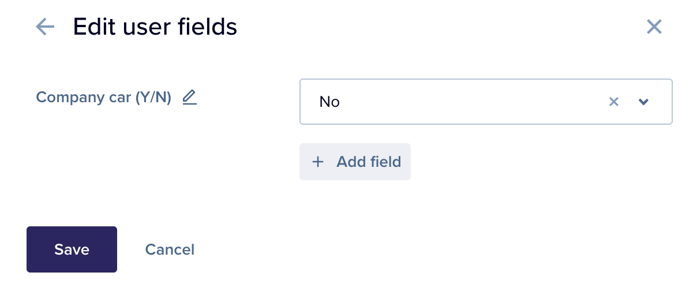Open the Company car value combo box
The height and width of the screenshot is (291, 697).
coord(486,102)
